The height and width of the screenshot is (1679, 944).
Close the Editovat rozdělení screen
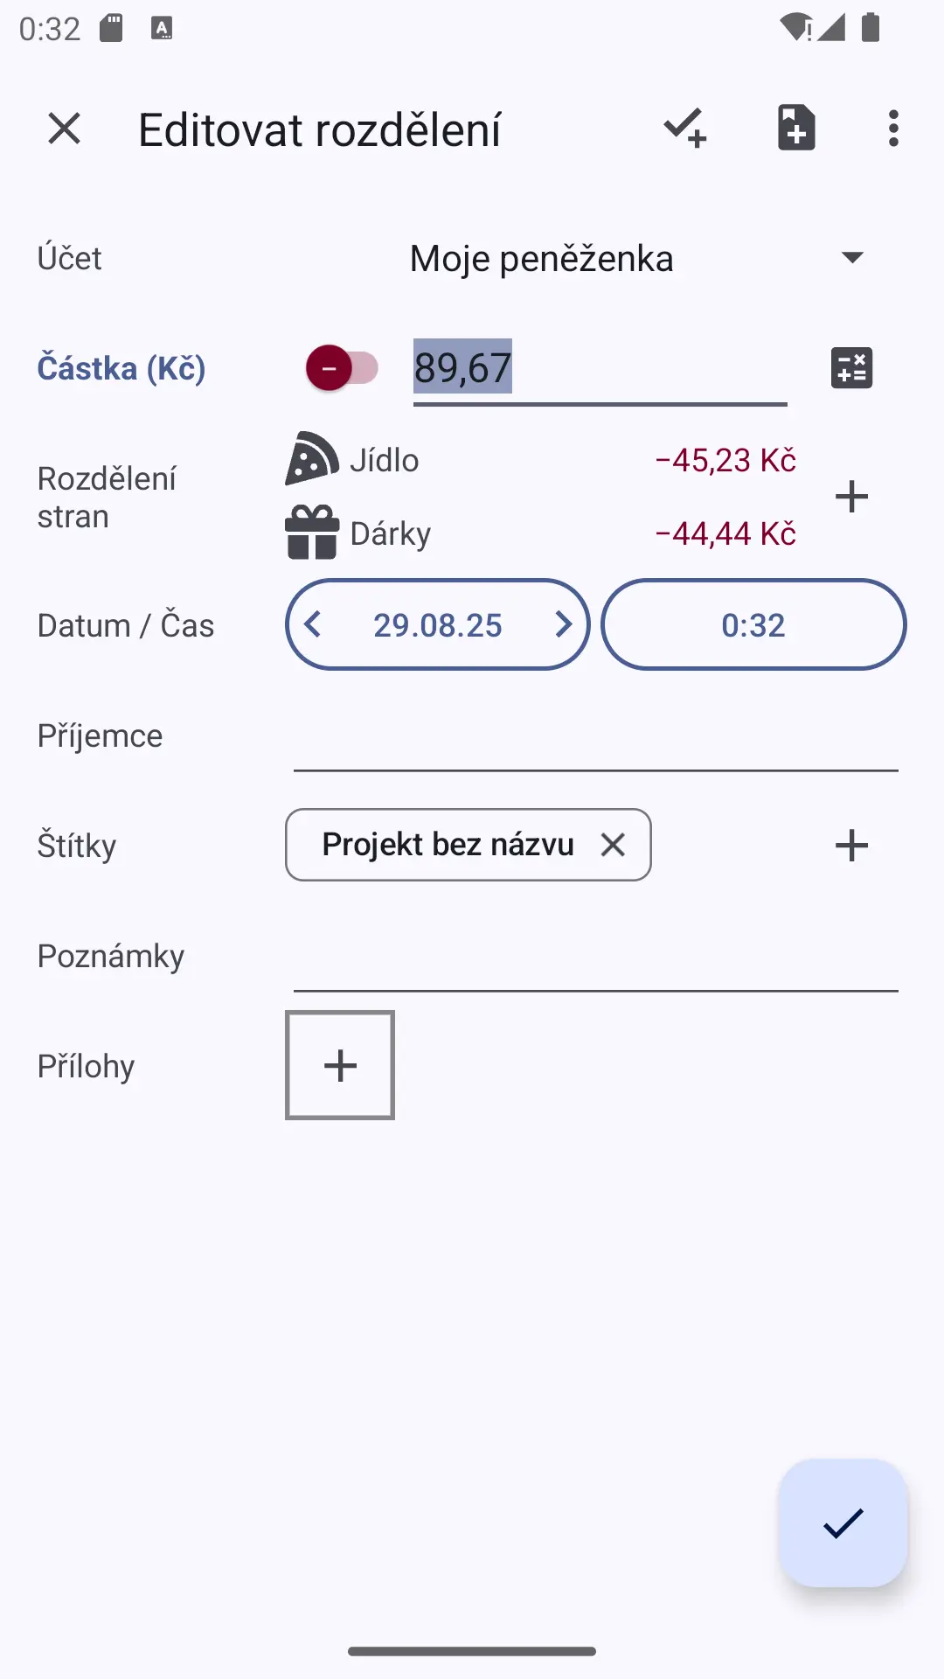(x=65, y=129)
